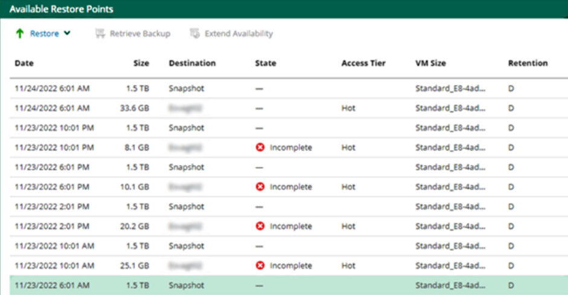Screen dimensions: 568x295
Task: Select Snapshot in 11/23/2022 10:01 AM row
Action: click(186, 246)
